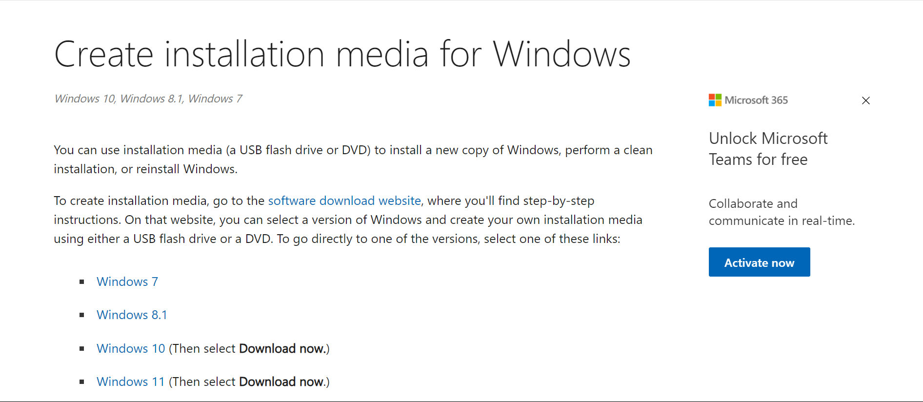The width and height of the screenshot is (923, 402).
Task: Open the Windows 11 download link
Action: click(130, 382)
